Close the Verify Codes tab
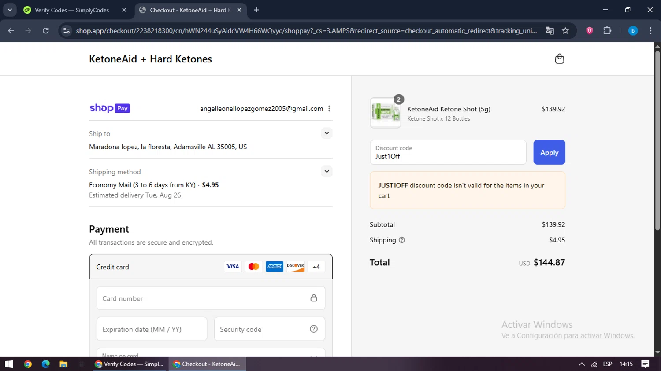Screen dimensions: 661x371 click(124, 10)
